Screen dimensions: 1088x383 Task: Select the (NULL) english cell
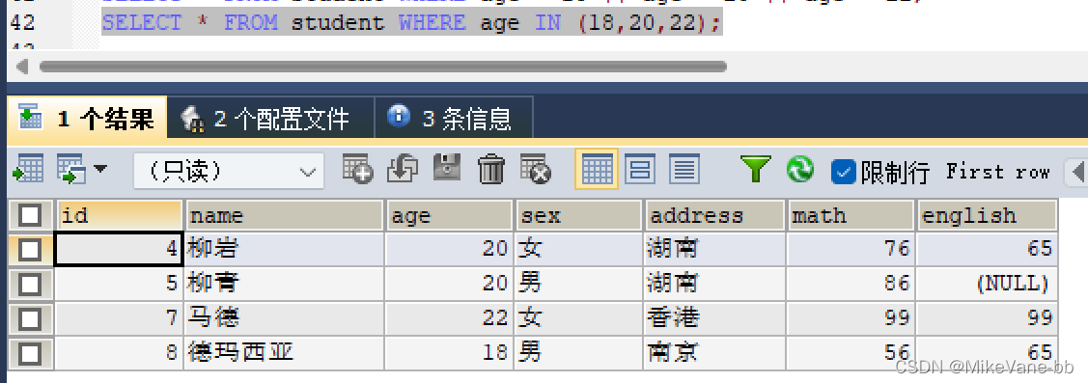coord(988,284)
